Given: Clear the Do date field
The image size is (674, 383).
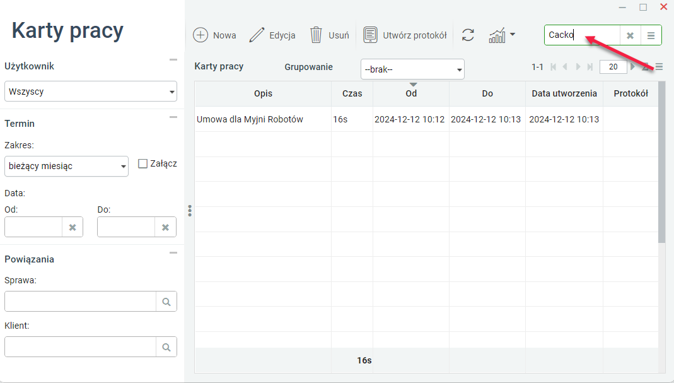Looking at the screenshot, I should 165,227.
